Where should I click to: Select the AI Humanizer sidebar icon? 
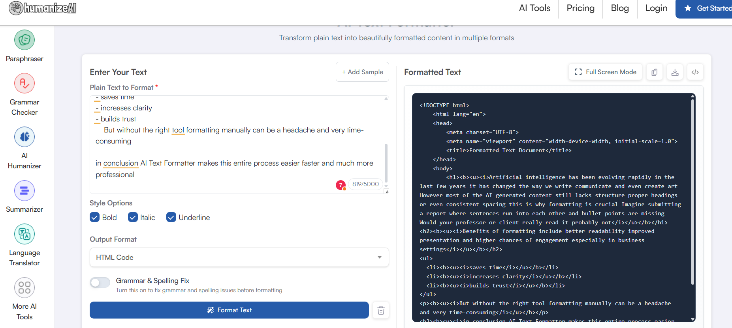tap(24, 137)
